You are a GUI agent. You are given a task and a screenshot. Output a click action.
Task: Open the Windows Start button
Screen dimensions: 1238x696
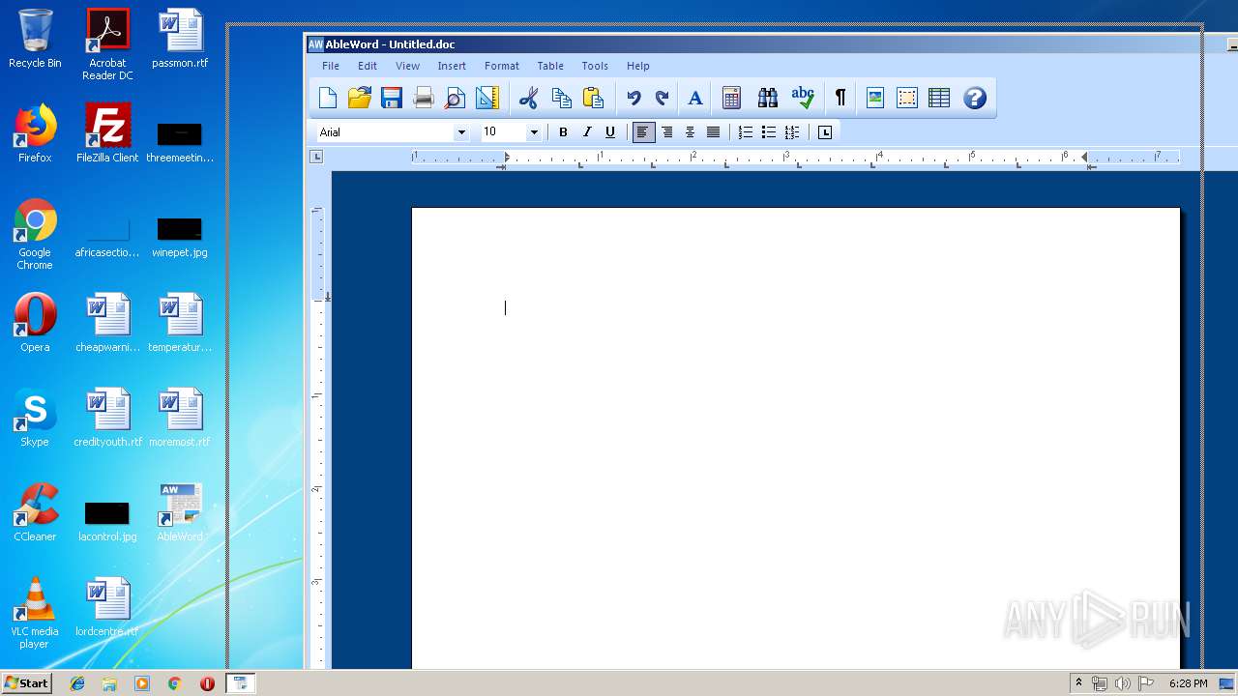pyautogui.click(x=26, y=683)
